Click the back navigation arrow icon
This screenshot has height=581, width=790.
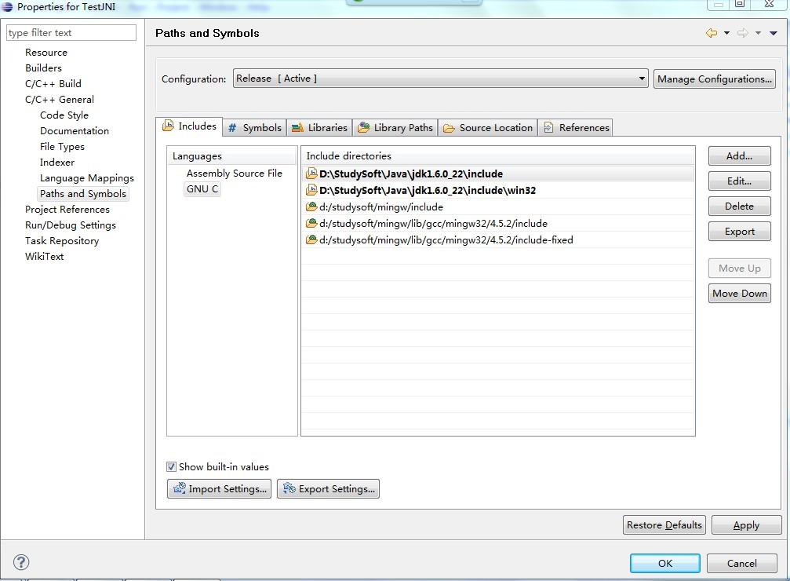click(x=712, y=33)
